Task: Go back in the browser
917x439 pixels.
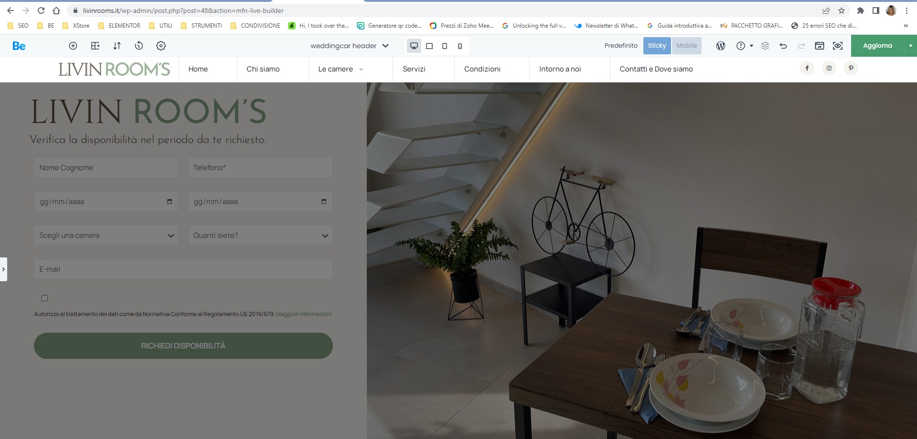Action: [x=11, y=10]
